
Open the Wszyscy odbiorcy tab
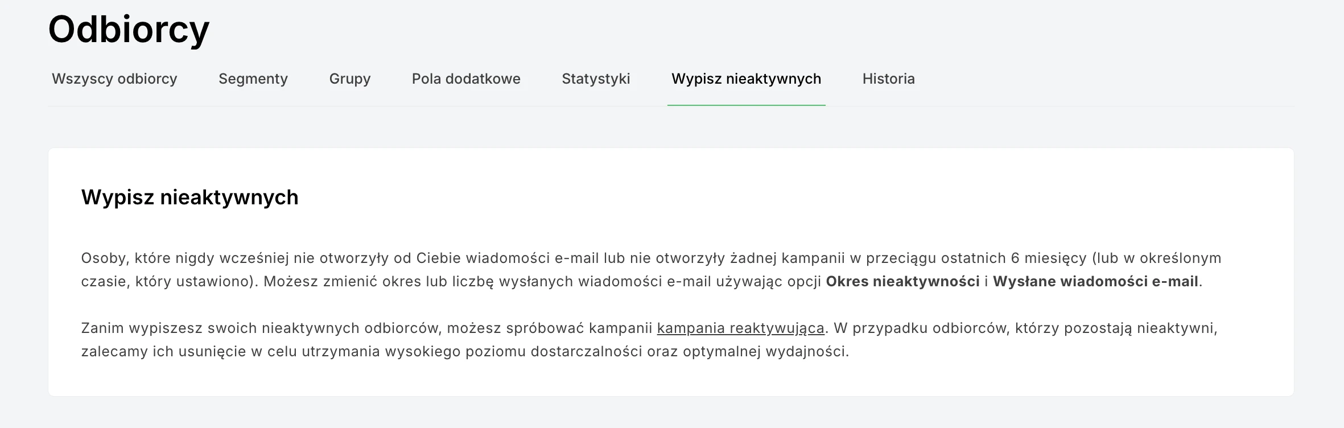point(114,79)
